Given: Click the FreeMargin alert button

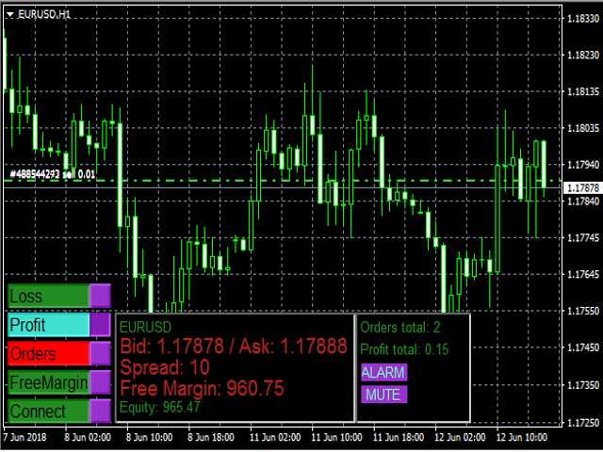Looking at the screenshot, I should pos(48,382).
